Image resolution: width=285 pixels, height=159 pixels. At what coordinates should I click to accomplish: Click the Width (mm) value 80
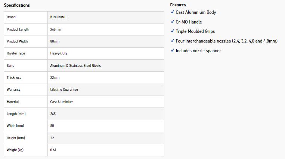[52, 126]
